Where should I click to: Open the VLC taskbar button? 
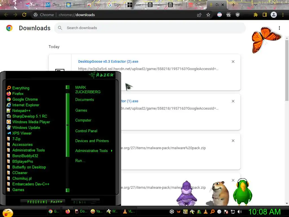point(129,211)
